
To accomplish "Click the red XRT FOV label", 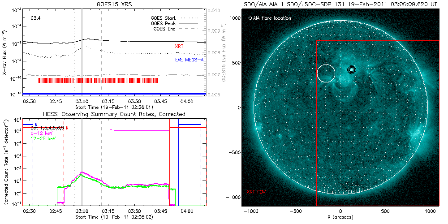I will click(256, 191).
